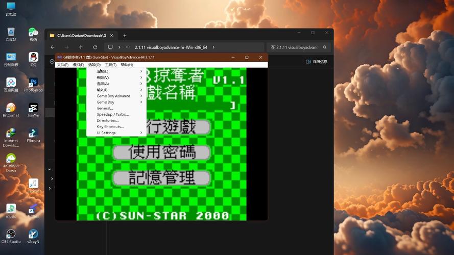Show the breadcrumb overflow ellipsis in Explorer
This screenshot has width=454, height=255.
coord(128,47)
